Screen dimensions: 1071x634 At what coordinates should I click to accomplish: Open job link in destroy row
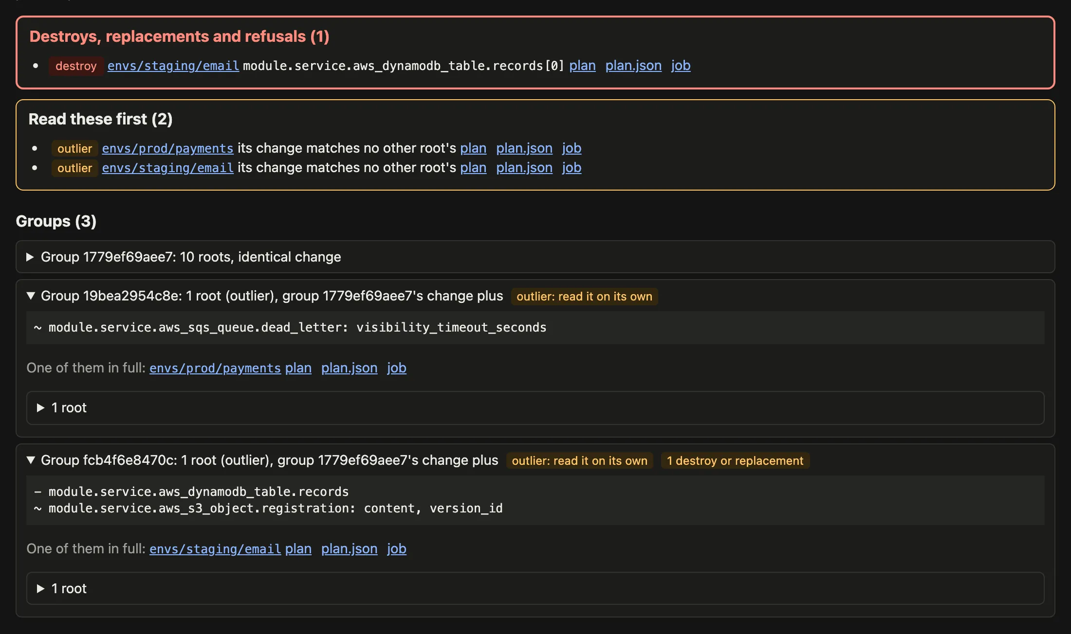click(681, 66)
